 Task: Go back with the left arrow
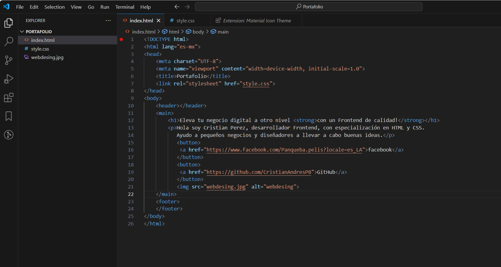tap(177, 7)
